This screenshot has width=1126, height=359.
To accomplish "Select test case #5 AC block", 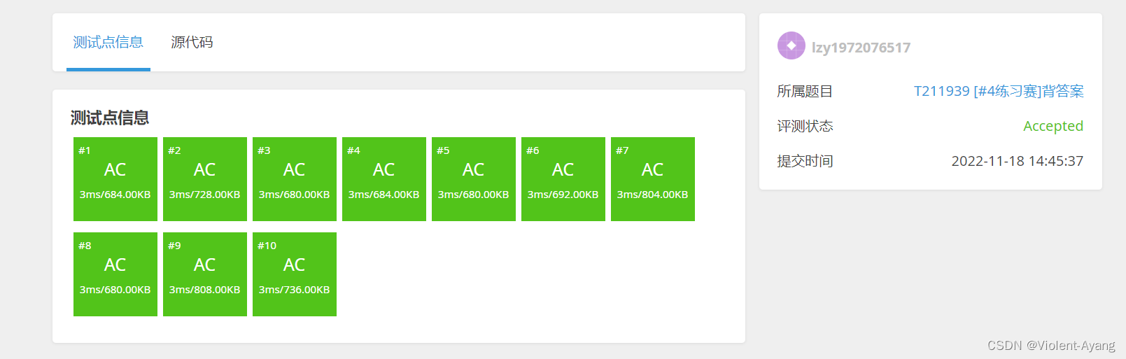I will [x=474, y=179].
